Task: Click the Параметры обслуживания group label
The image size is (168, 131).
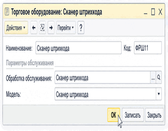Action: point(30,63)
